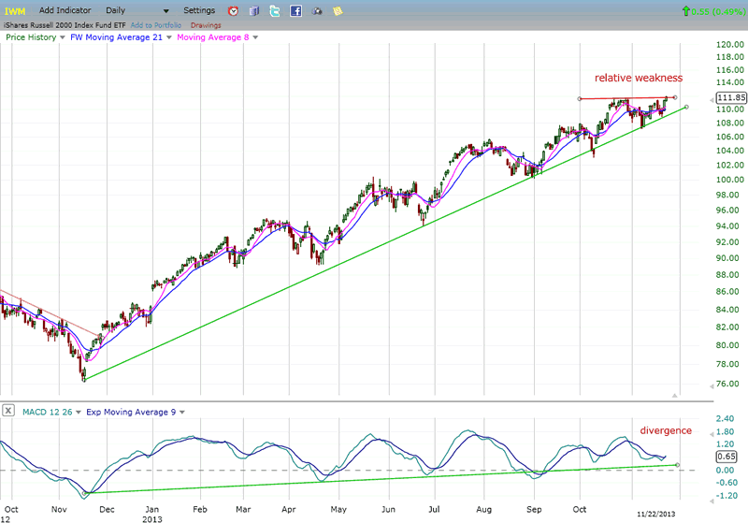The width and height of the screenshot is (748, 523).
Task: Share the chart on Facebook
Action: (295, 10)
